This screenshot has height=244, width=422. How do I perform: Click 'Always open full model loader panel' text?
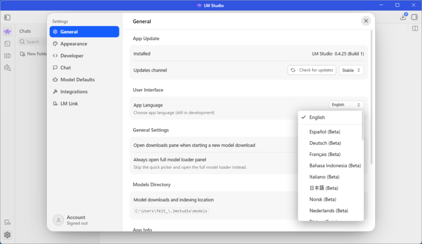click(x=170, y=160)
